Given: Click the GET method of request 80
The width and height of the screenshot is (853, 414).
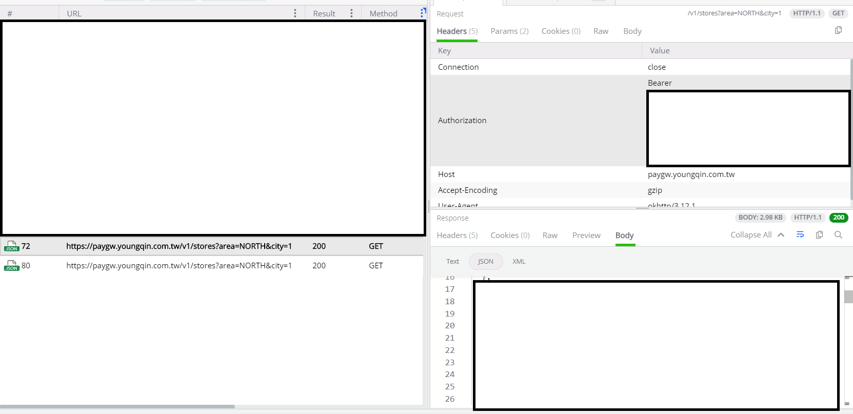Looking at the screenshot, I should [376, 266].
